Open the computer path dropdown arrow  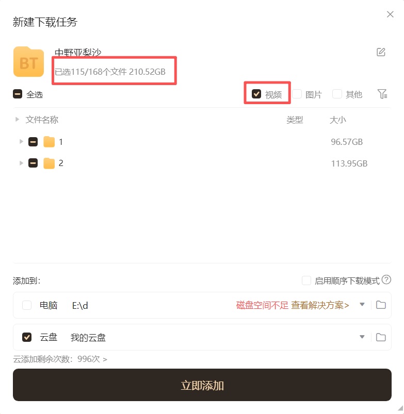click(x=362, y=305)
